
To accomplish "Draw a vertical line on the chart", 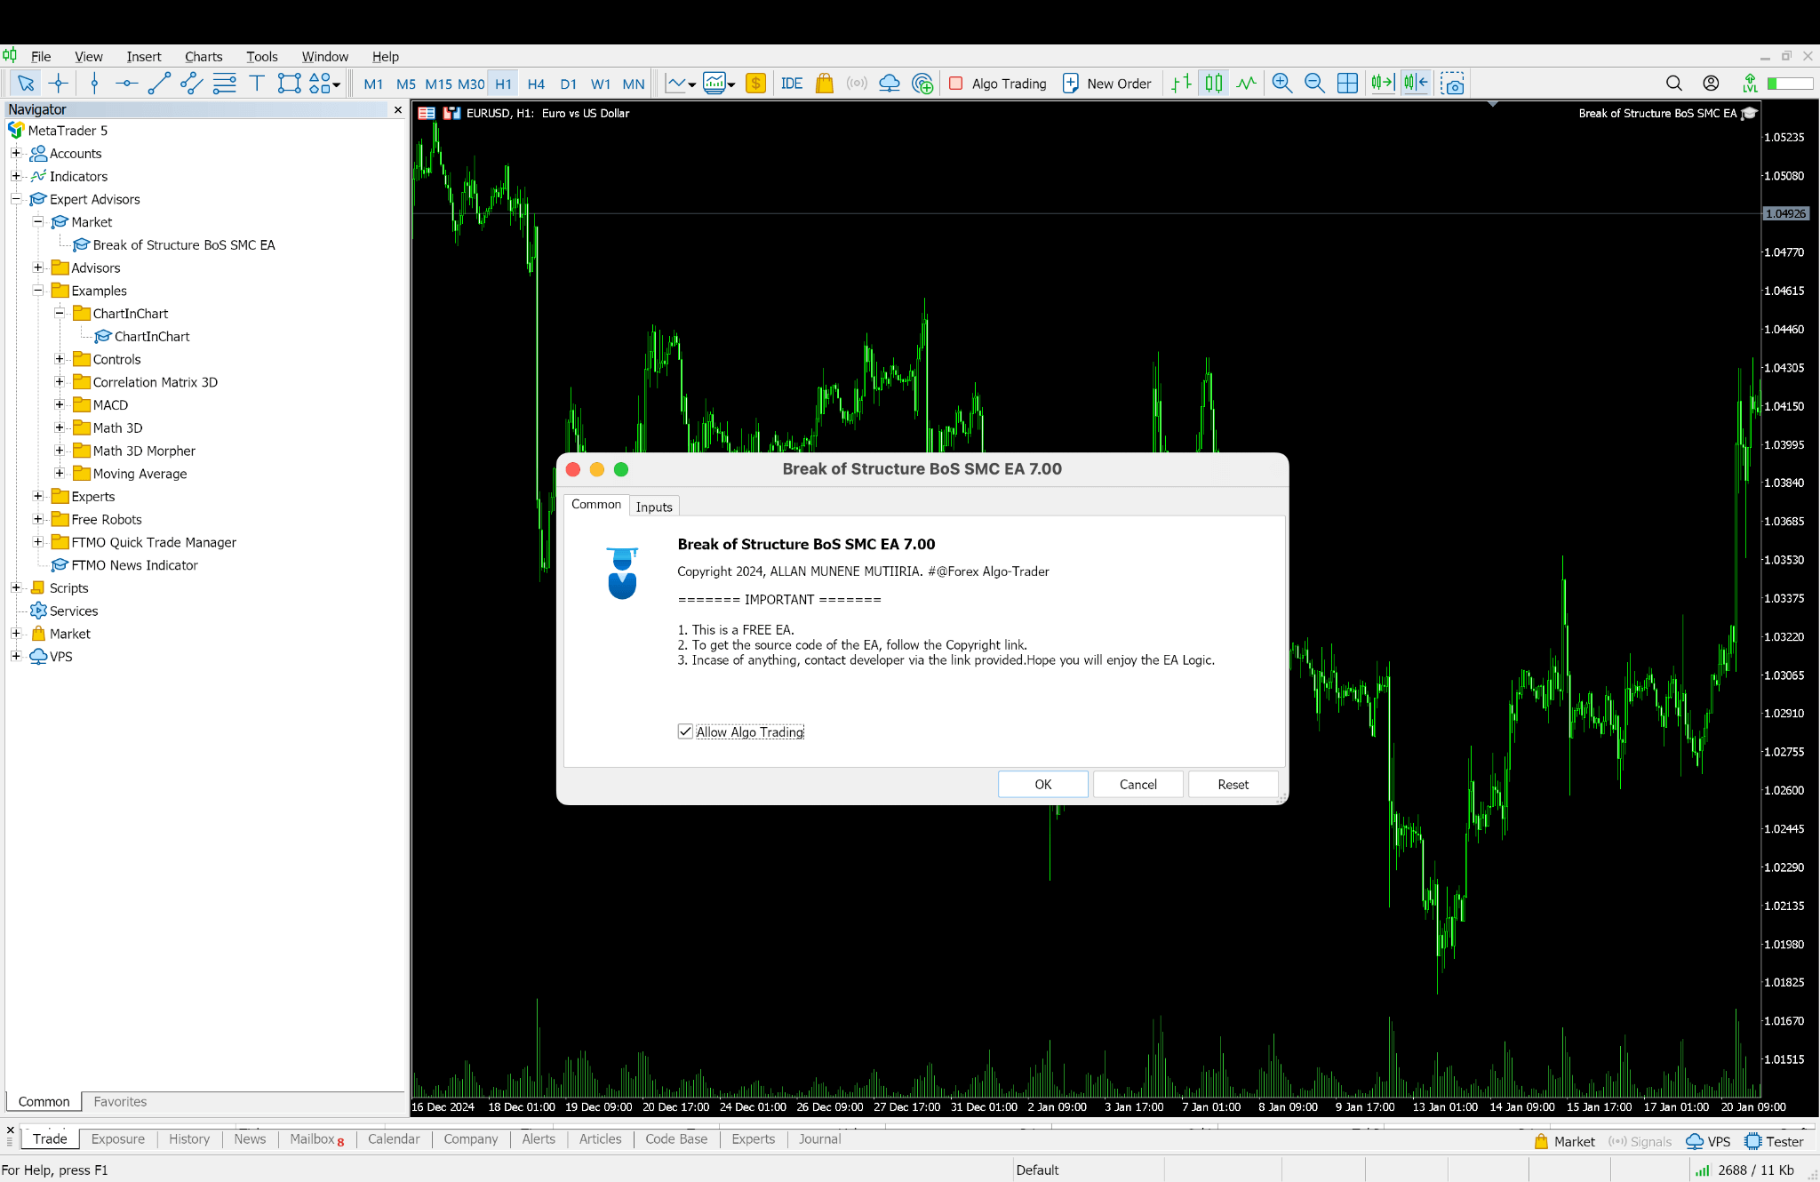I will (94, 84).
